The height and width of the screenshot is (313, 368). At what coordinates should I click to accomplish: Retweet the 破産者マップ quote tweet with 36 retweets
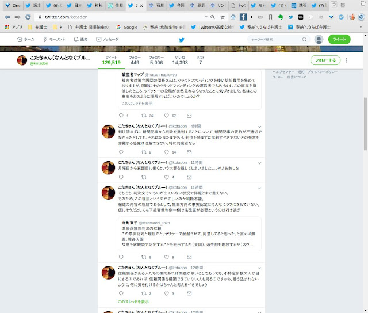click(x=144, y=116)
